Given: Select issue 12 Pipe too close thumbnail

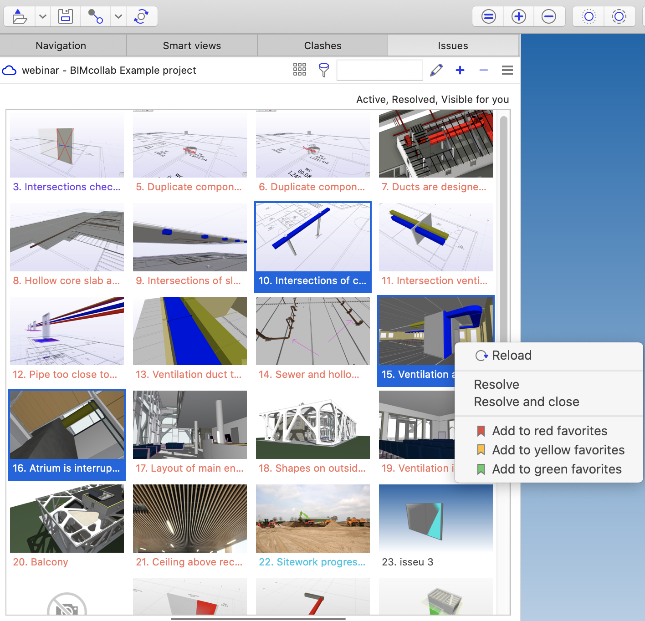Looking at the screenshot, I should pyautogui.click(x=67, y=331).
